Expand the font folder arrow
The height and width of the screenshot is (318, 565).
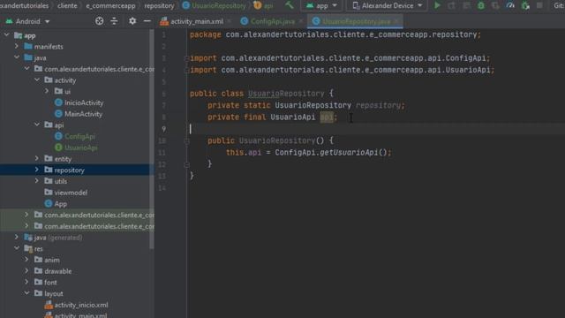26,282
